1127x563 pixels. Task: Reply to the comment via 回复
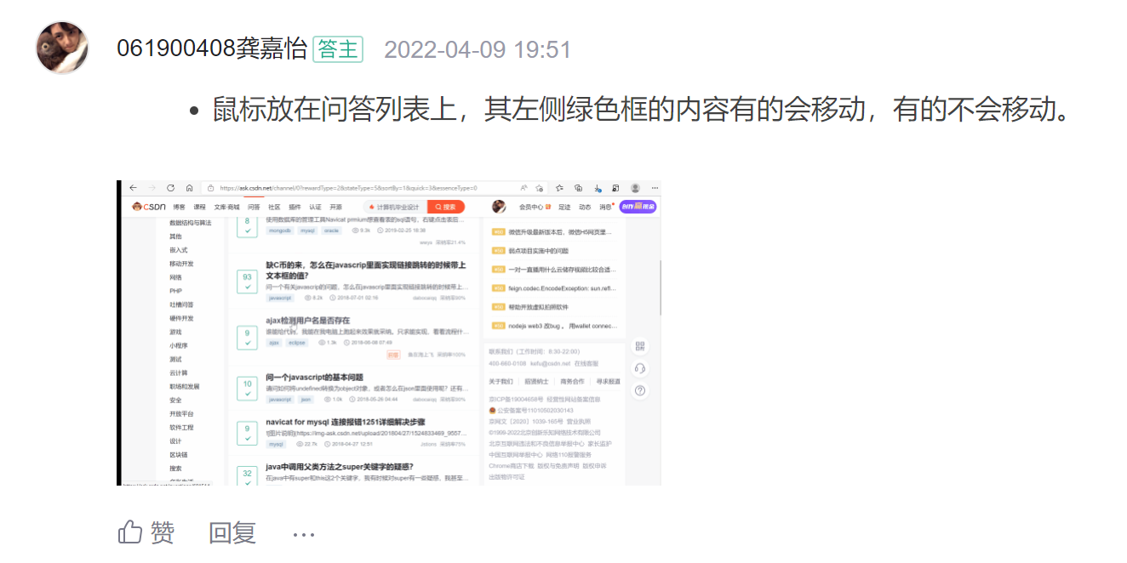click(232, 533)
